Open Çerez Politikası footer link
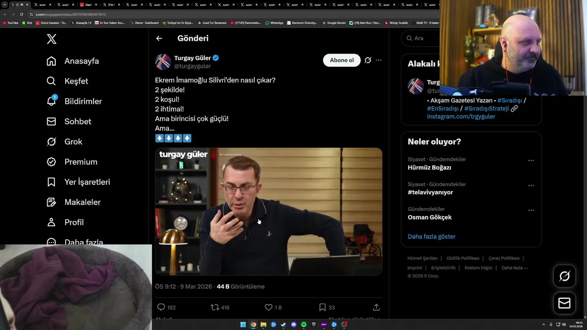587x330 pixels. point(504,258)
